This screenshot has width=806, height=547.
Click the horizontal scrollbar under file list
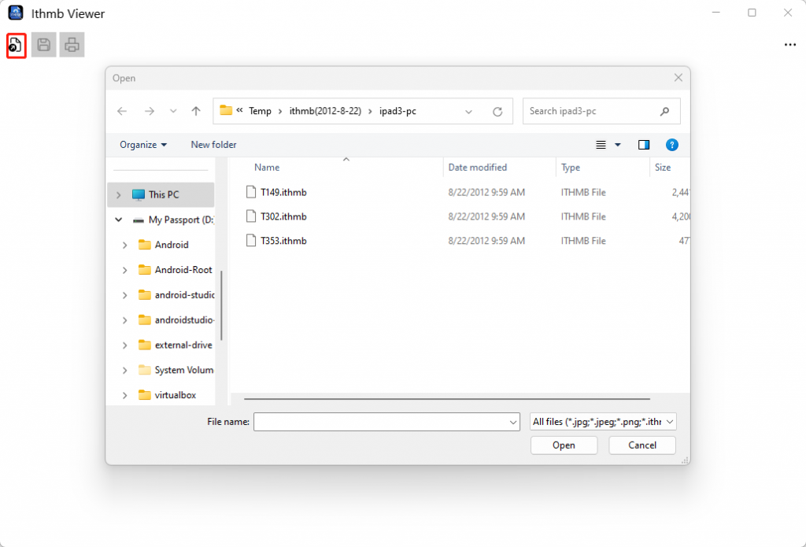[447, 398]
